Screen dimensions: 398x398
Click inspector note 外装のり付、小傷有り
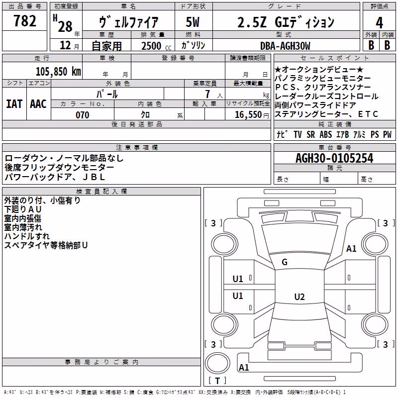(x=42, y=200)
